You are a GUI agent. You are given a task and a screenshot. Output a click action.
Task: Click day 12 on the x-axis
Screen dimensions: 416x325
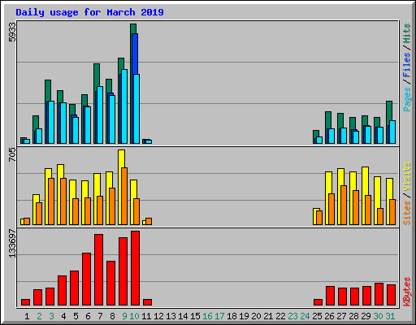click(x=158, y=316)
